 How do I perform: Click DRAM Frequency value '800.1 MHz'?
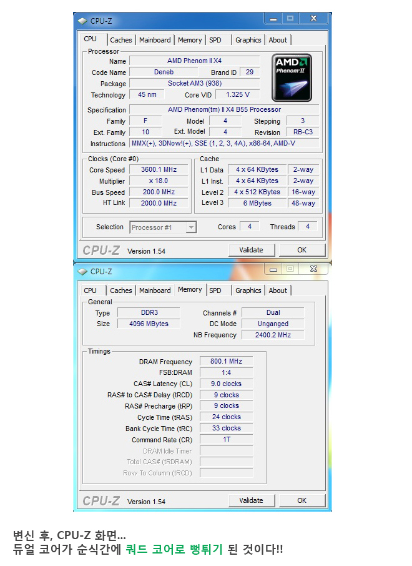click(x=226, y=361)
